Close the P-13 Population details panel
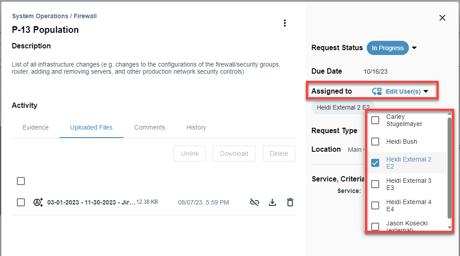The image size is (460, 256). 442,18
